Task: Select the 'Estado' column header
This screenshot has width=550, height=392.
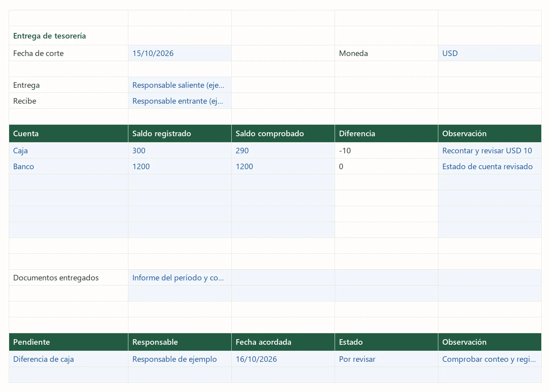Action: point(386,342)
